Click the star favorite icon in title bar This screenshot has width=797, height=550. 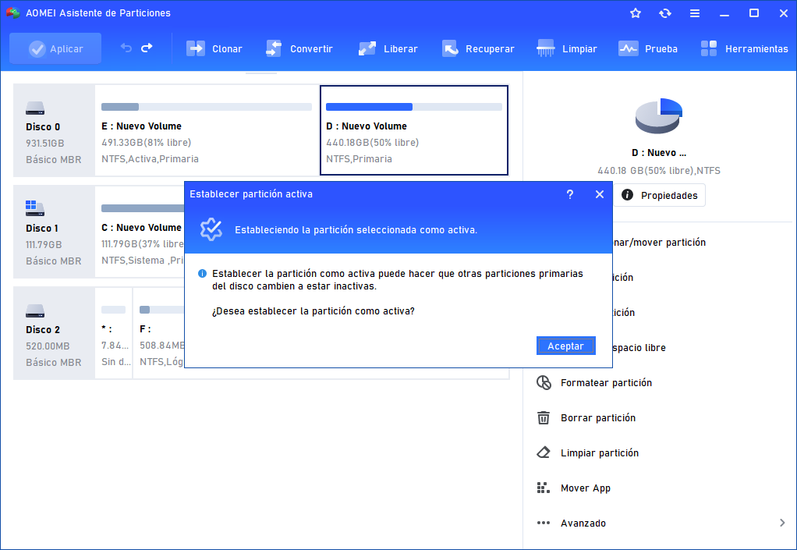coord(636,13)
